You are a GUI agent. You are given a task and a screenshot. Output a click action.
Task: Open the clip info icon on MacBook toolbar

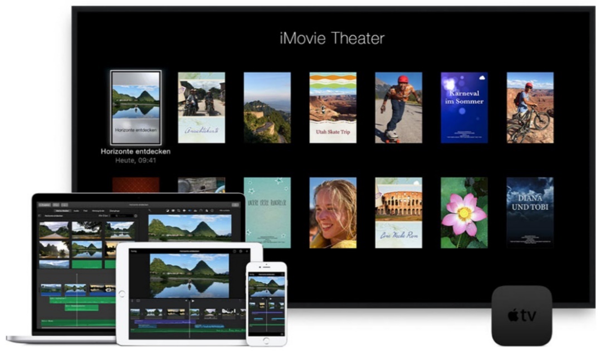[212, 211]
